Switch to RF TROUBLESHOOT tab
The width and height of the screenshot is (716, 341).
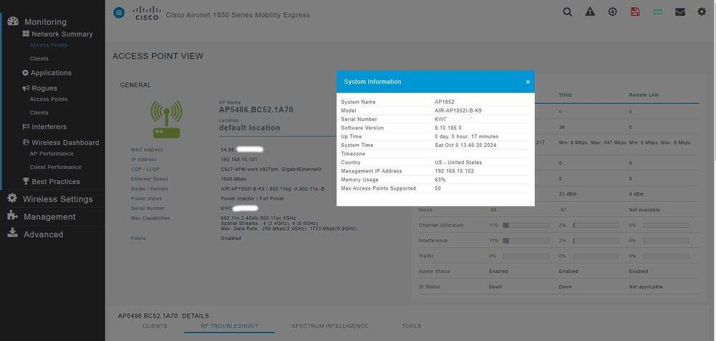tap(229, 326)
